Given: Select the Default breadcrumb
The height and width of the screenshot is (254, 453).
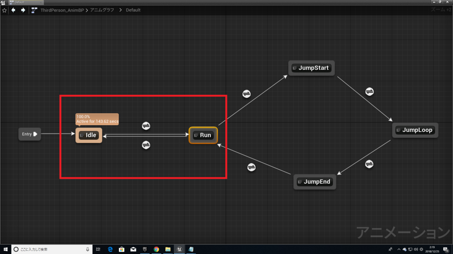Looking at the screenshot, I should click(133, 10).
